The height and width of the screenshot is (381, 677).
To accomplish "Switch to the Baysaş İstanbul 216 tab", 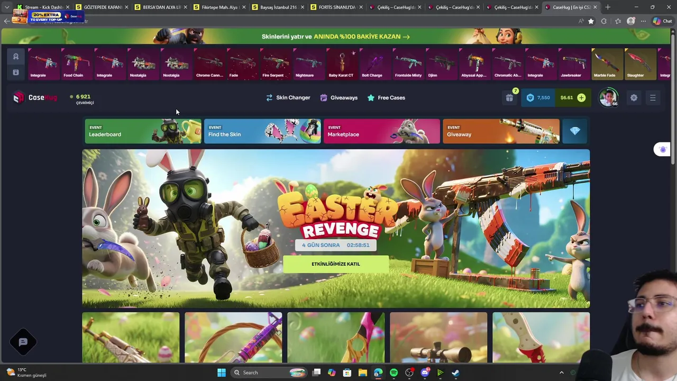I will [x=278, y=7].
